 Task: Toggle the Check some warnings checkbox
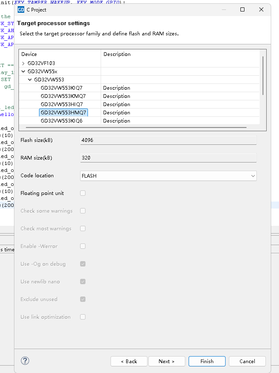coord(83,211)
